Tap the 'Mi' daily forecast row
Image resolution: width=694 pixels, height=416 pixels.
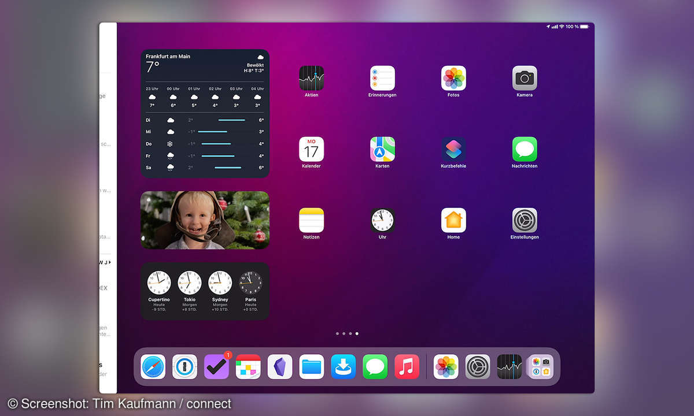[205, 132]
